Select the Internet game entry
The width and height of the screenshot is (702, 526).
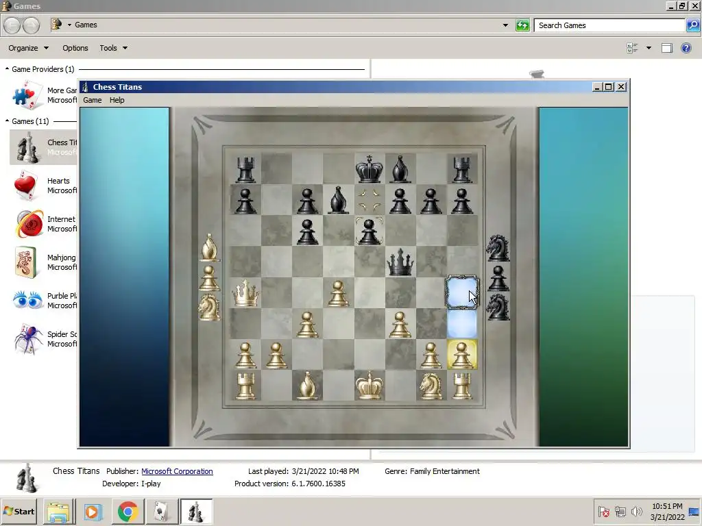(43, 224)
